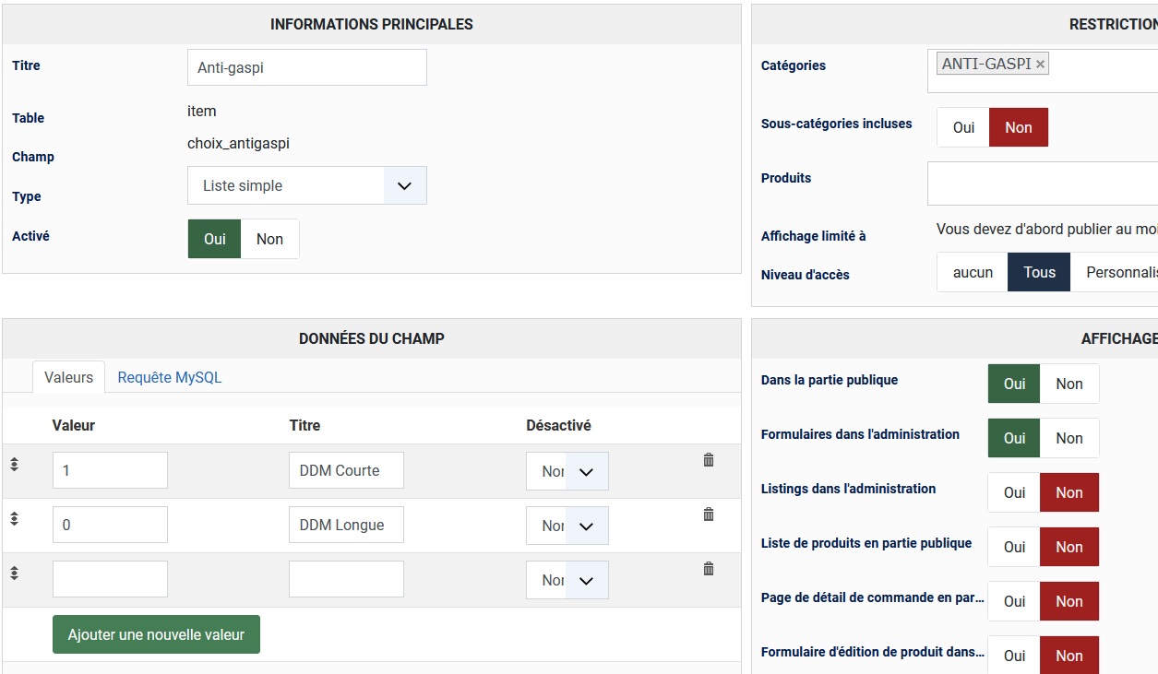Open Désactivé dropdown for DDM Longue

point(567,526)
